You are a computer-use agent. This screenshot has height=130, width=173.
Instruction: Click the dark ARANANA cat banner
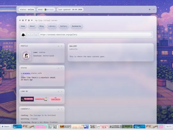(27, 99)
